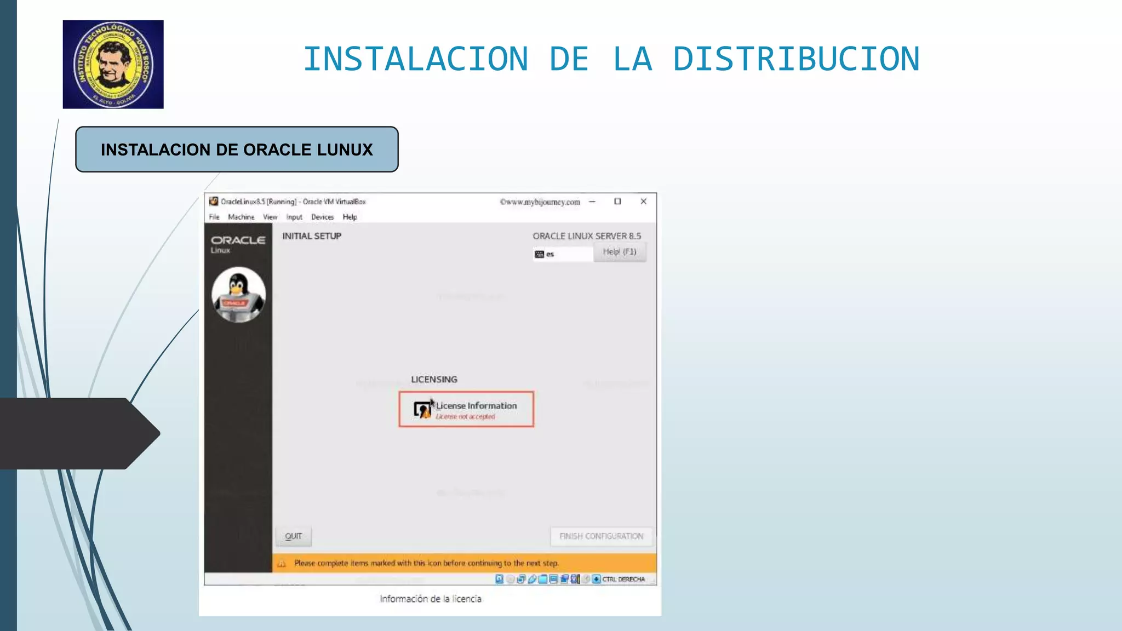Screen dimensions: 1122x631
Task: Click the 'Please complete items marked' warning message
Action: tap(426, 563)
